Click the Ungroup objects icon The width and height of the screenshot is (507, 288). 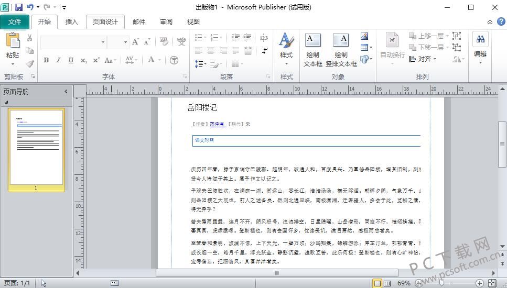pos(457,48)
